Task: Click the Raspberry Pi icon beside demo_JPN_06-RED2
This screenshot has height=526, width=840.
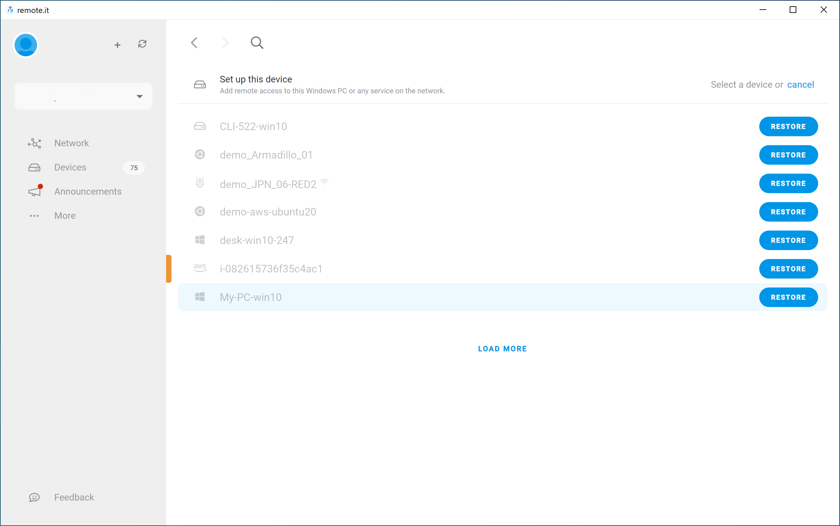Action: [x=200, y=183]
